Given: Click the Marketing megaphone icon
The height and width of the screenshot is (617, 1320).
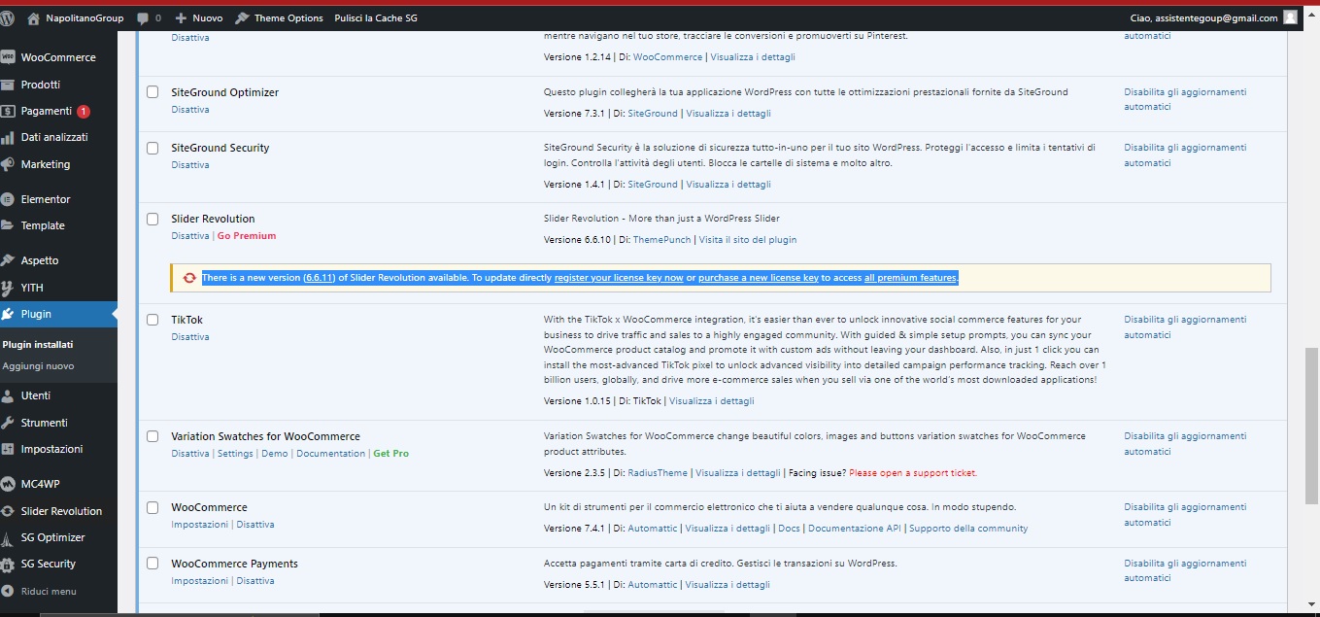Looking at the screenshot, I should [8, 164].
